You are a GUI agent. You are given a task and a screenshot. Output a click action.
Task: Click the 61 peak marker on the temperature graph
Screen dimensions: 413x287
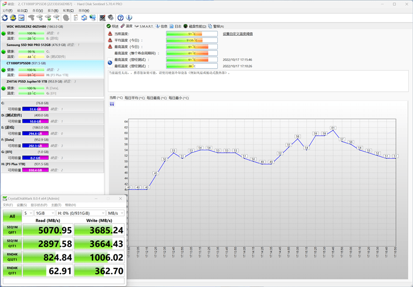[333, 127]
